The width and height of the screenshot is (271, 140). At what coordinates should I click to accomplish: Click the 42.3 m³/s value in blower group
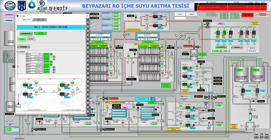click(x=252, y=51)
